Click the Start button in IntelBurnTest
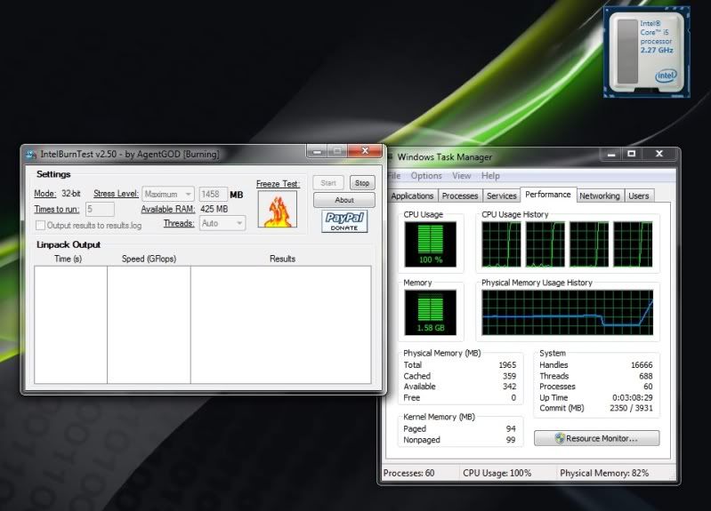The image size is (711, 511). tap(328, 183)
